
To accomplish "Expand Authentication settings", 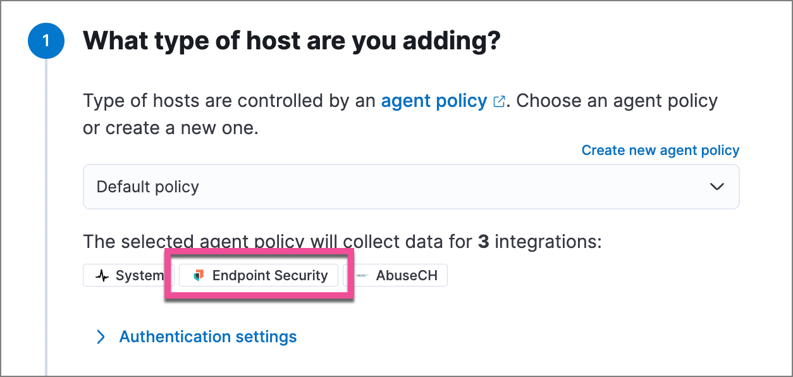I will coord(207,337).
